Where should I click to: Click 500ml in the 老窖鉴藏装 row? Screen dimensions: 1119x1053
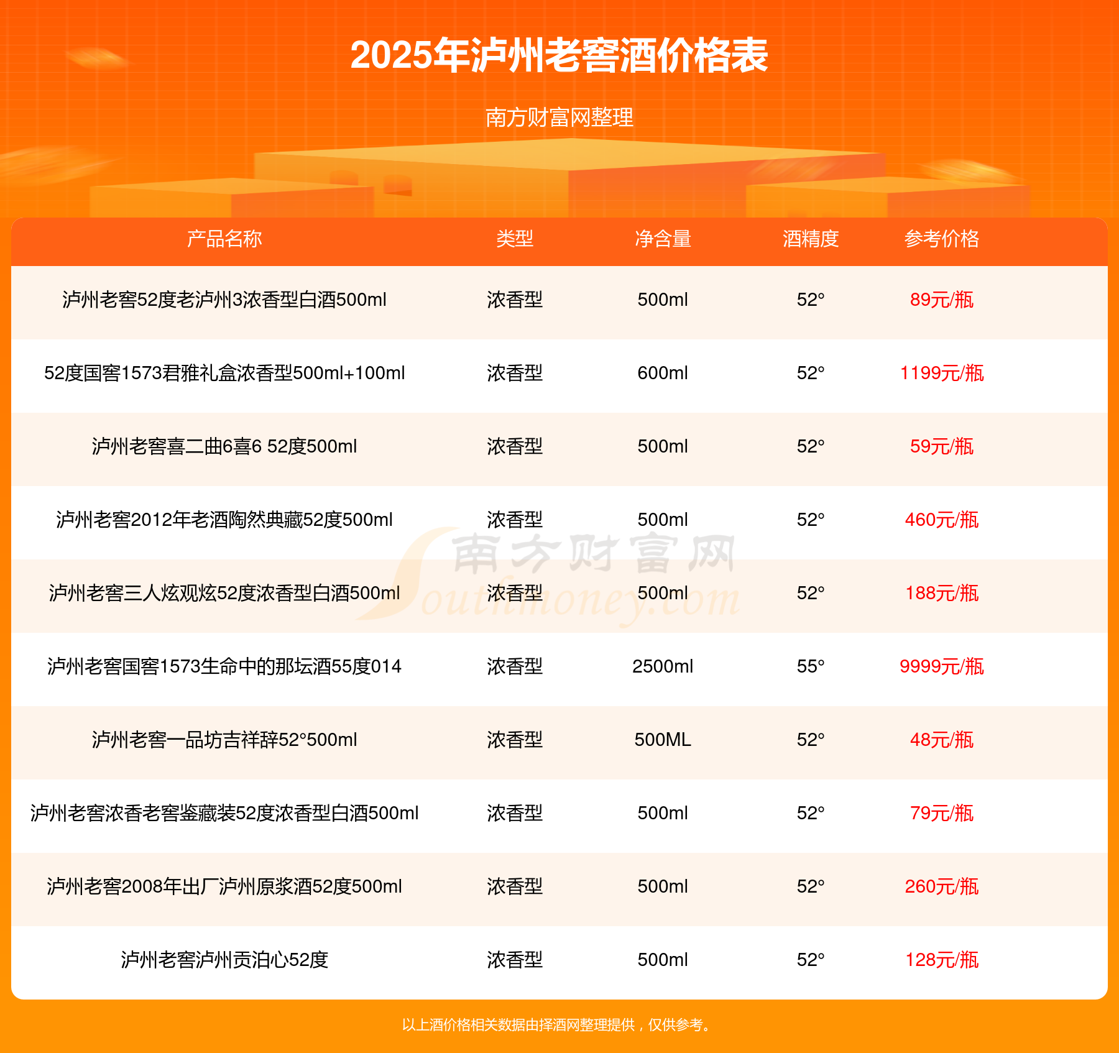coord(663,813)
